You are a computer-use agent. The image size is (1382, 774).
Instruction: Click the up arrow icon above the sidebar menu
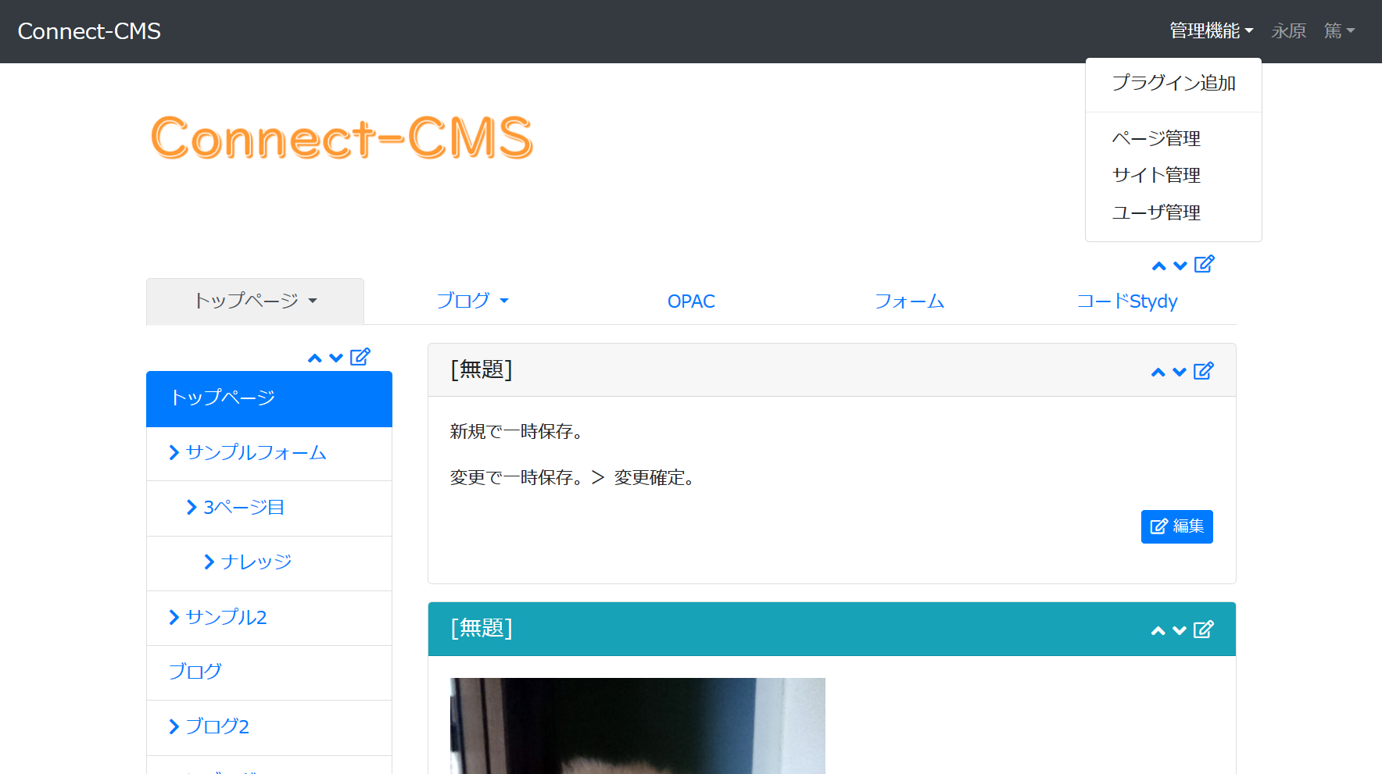(315, 358)
